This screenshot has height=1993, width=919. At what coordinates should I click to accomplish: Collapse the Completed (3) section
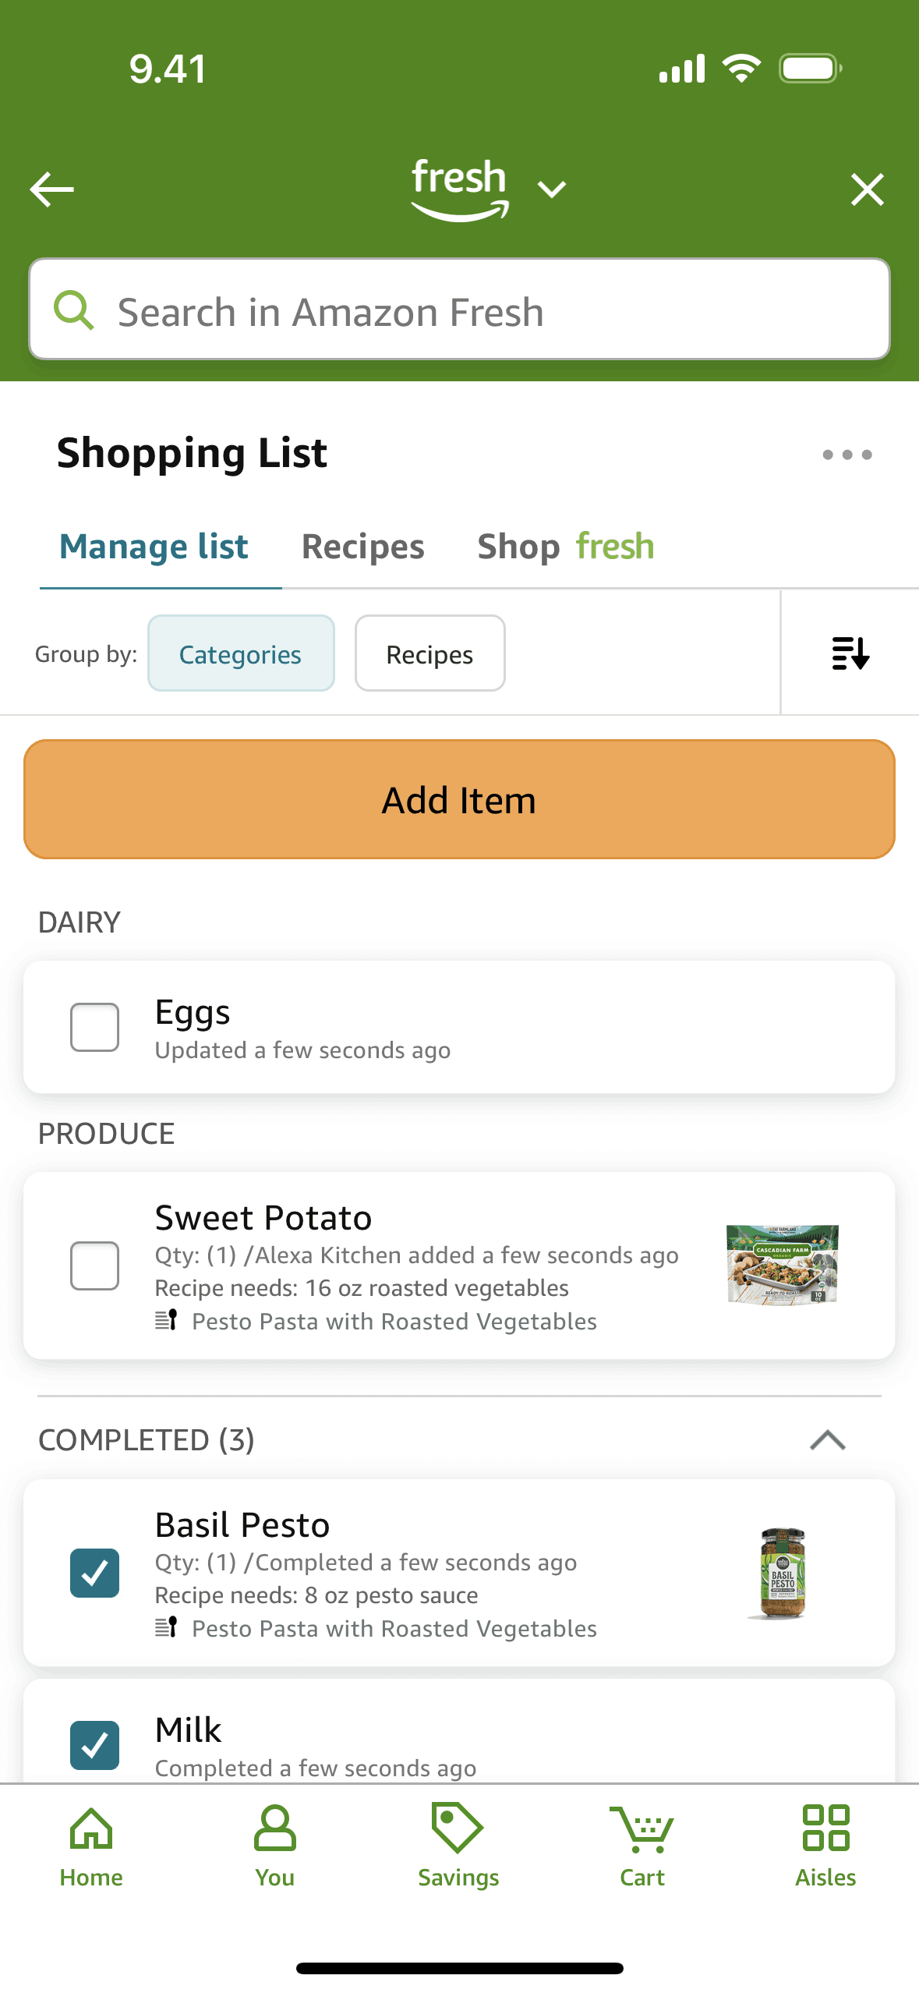pos(828,1440)
